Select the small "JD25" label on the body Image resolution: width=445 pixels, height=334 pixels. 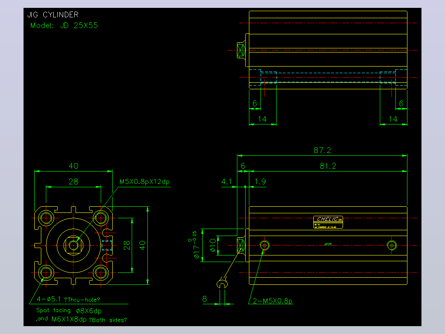(x=328, y=244)
